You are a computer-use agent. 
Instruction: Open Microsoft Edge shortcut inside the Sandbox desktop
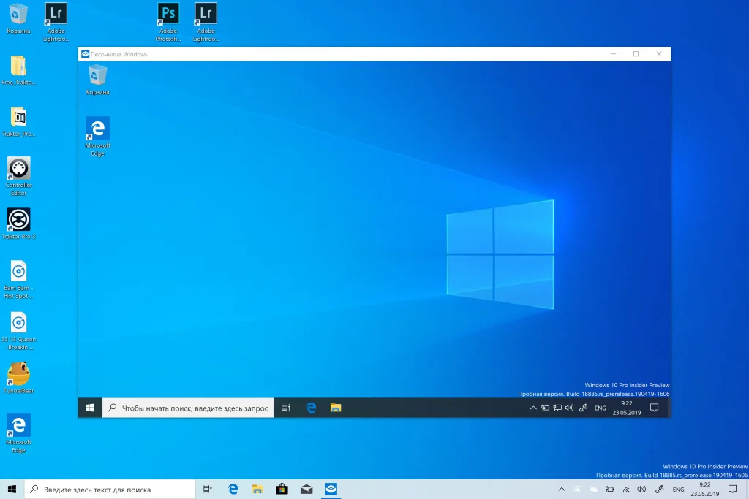coord(97,129)
